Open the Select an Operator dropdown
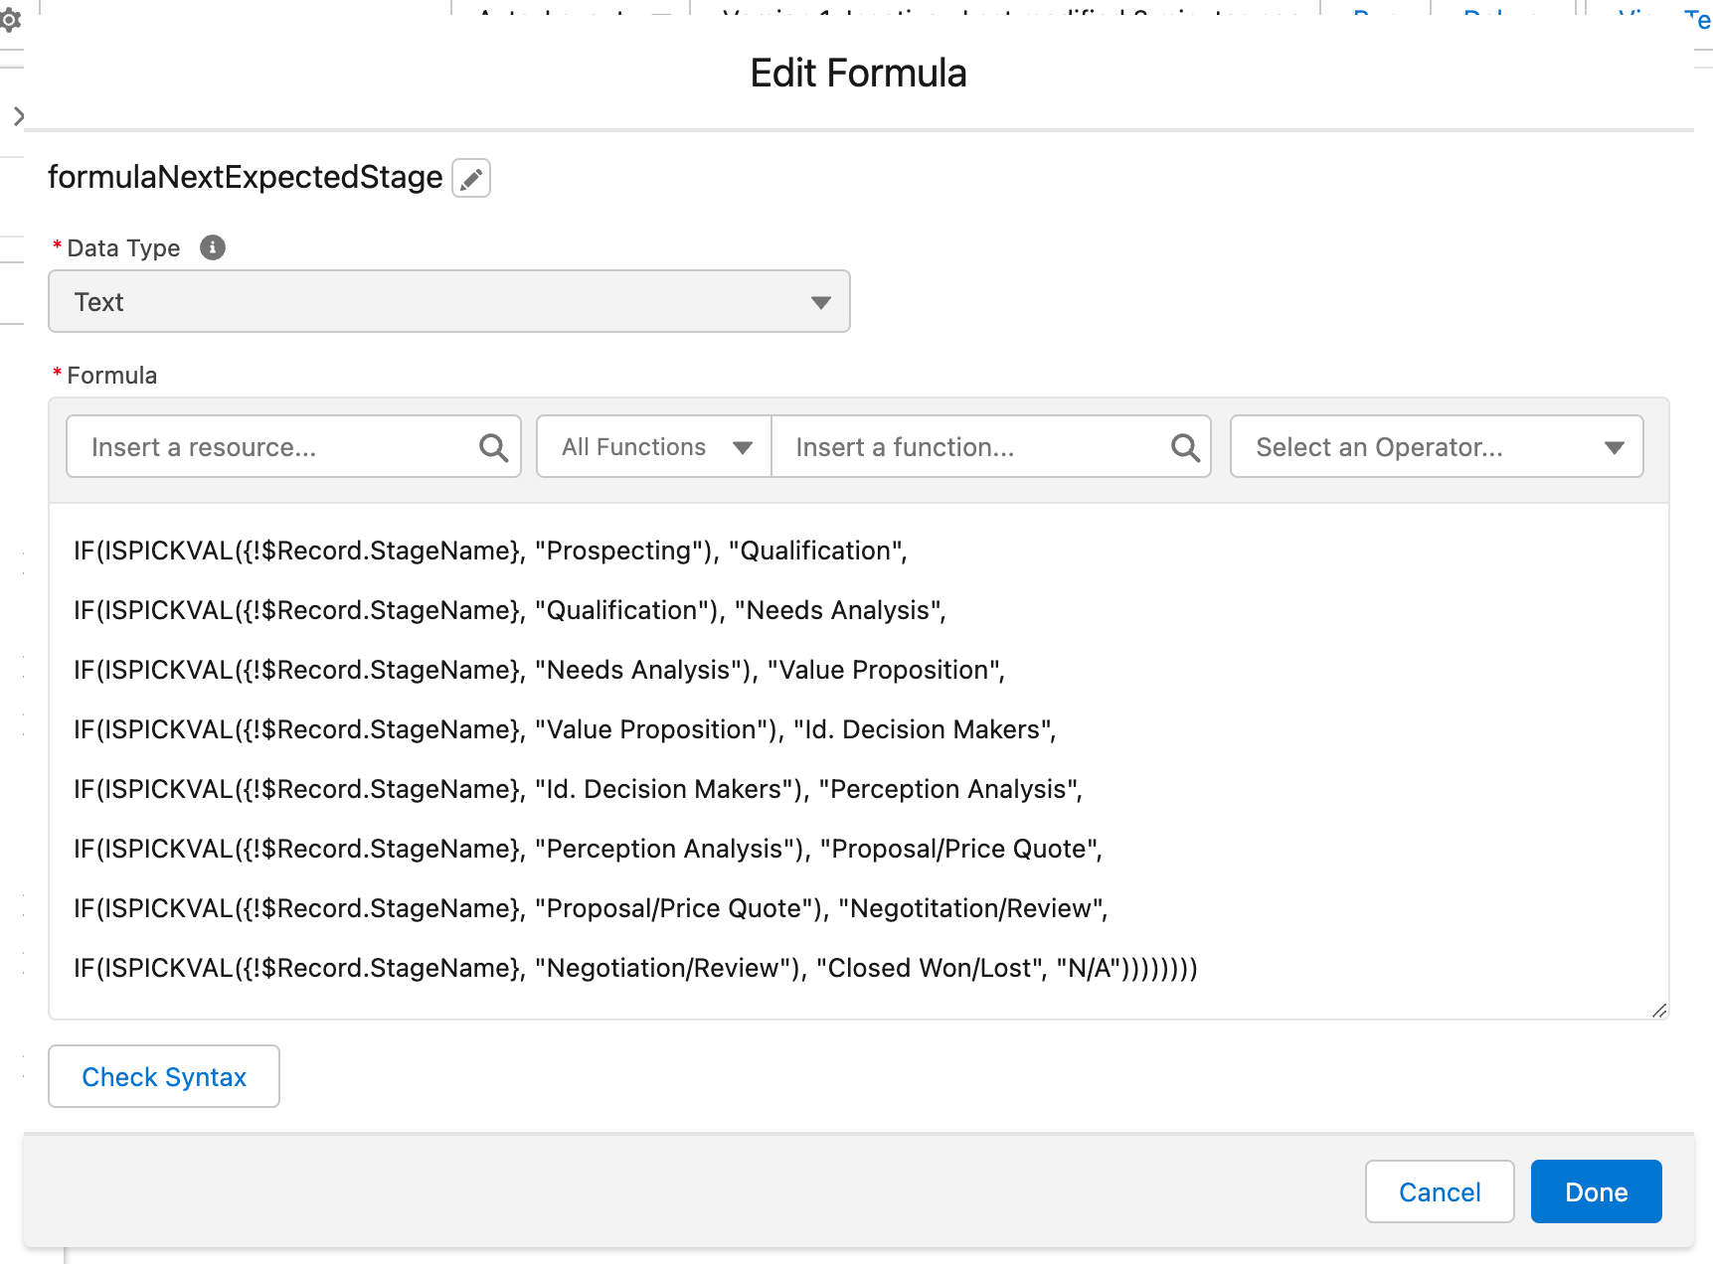 tap(1437, 447)
